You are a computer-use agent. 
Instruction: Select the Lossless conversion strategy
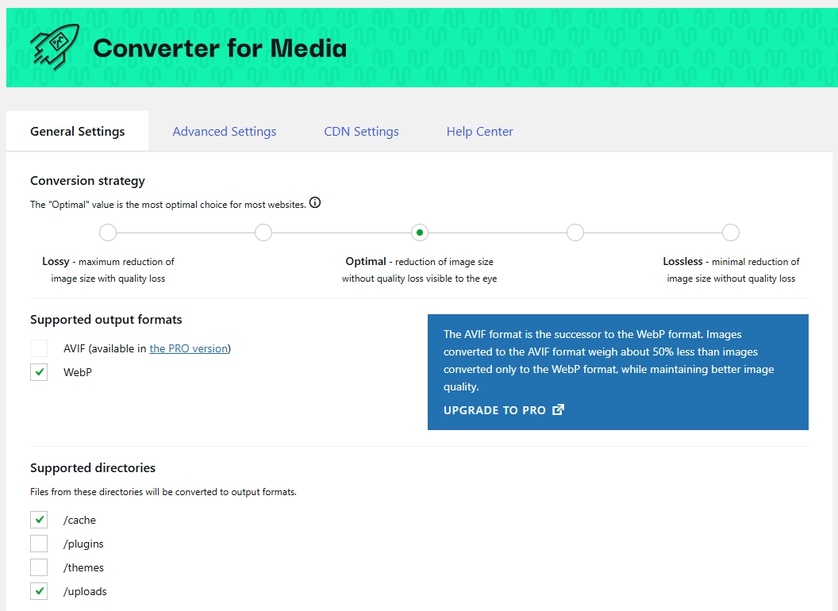731,232
